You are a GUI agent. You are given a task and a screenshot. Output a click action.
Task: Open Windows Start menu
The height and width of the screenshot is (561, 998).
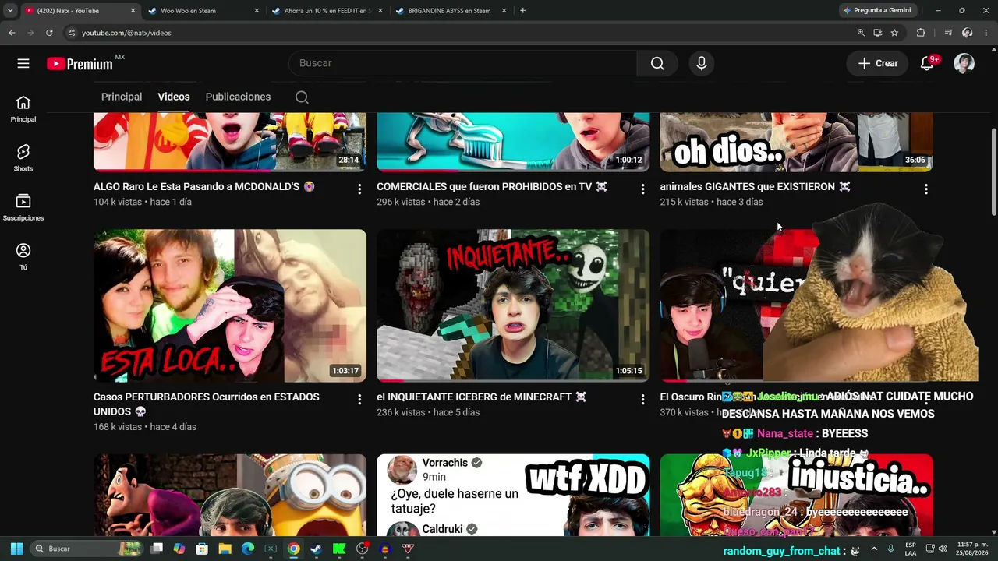16,549
